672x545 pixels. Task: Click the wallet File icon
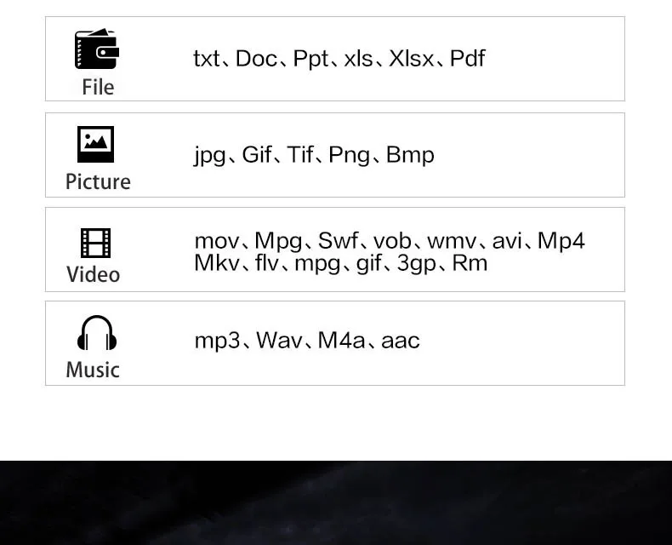pyautogui.click(x=97, y=49)
